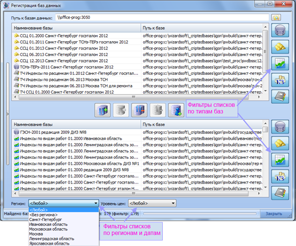This screenshot has height=246, width=296.
Task: Select row ГЭСН-2001 редакция 2009 ДИЗ №8
Action: pos(137,132)
